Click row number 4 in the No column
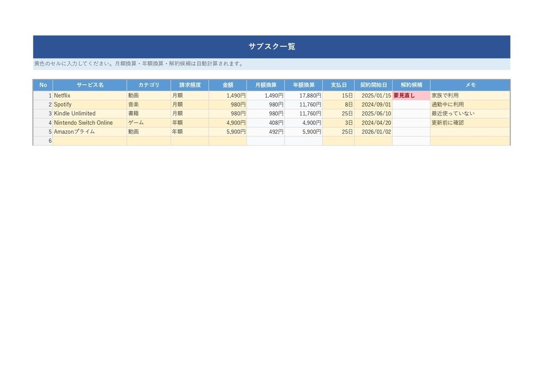This screenshot has width=544, height=384. click(43, 123)
